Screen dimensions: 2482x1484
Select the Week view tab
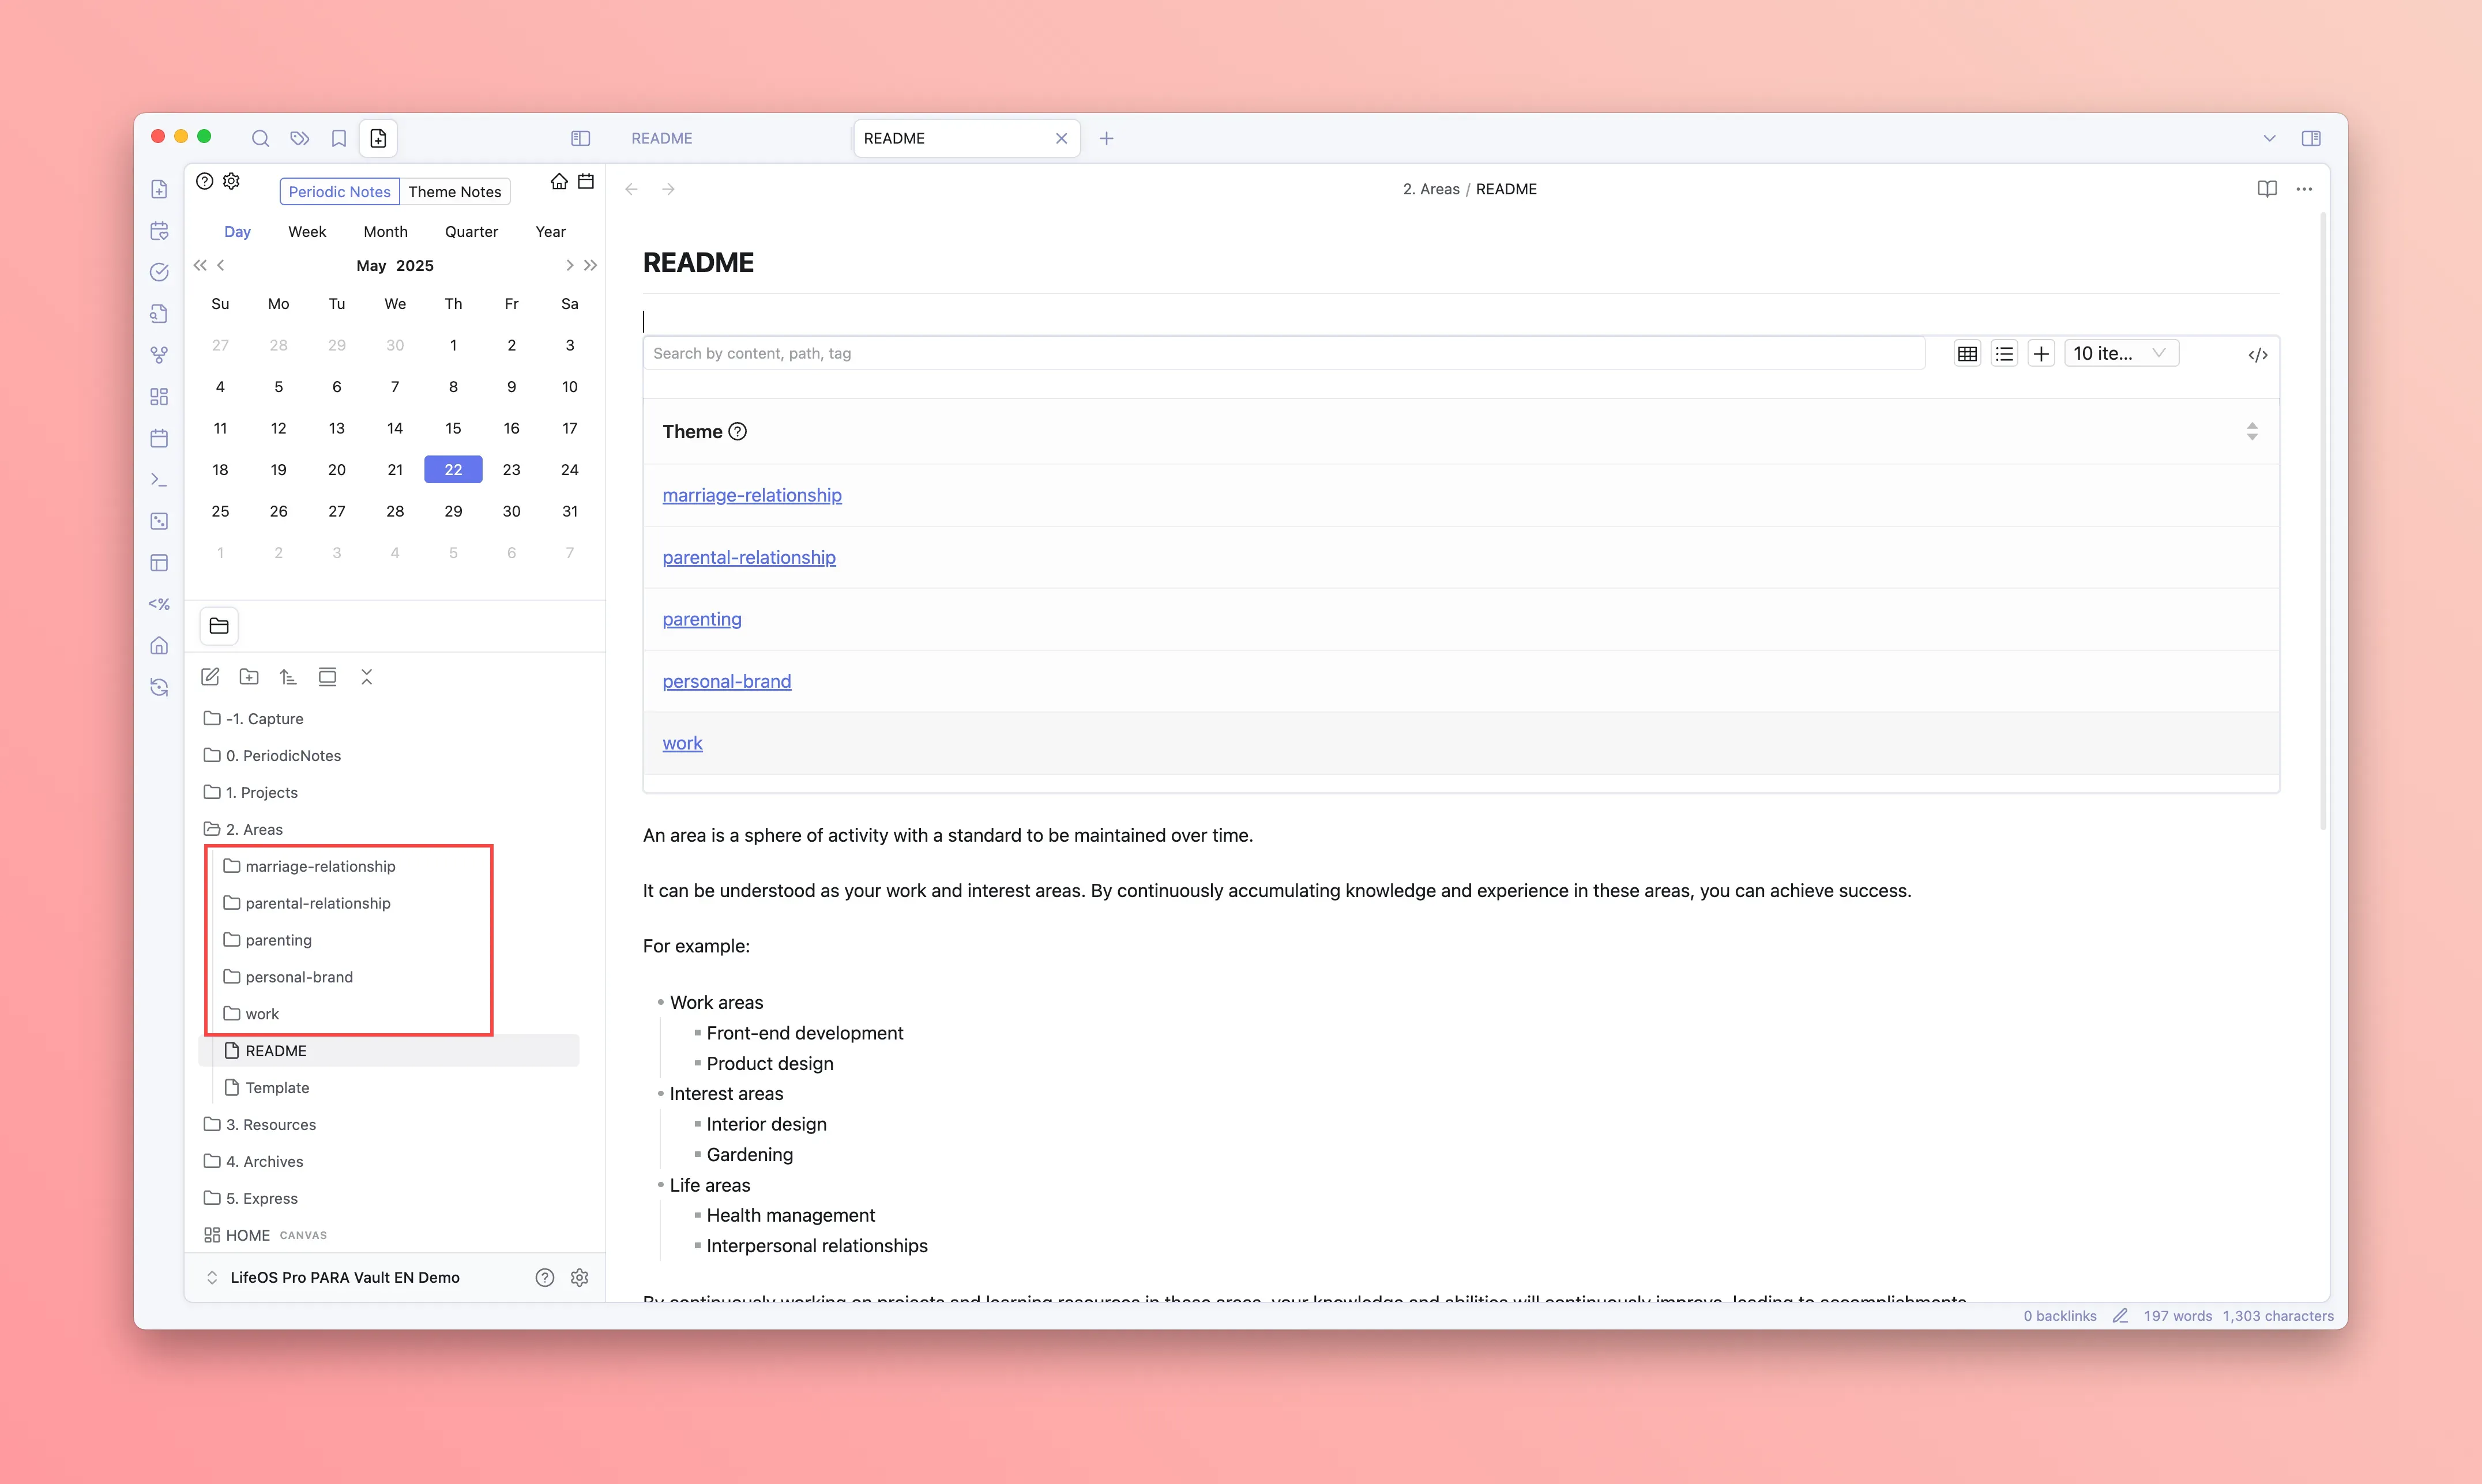[x=307, y=232]
